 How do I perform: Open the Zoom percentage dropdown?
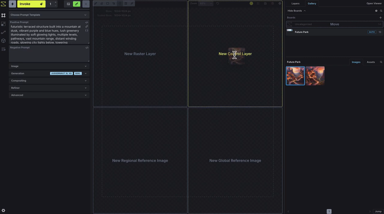[205, 3]
